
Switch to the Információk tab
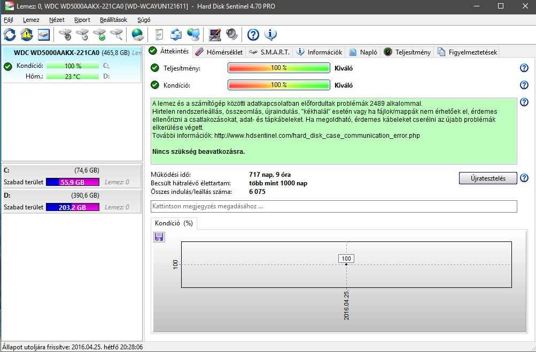(319, 52)
